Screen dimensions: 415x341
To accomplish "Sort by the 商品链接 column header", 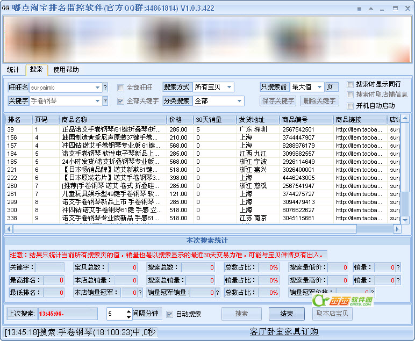I will [x=360, y=120].
